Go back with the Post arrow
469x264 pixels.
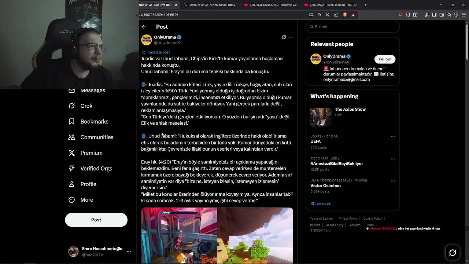pos(144,27)
